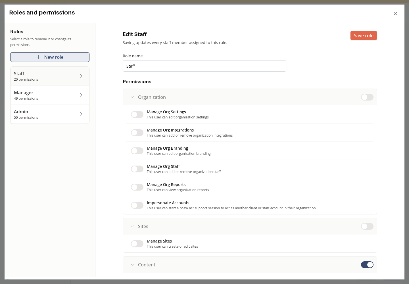Enable Manage Org Integrations permission
This screenshot has width=409, height=284.
pyautogui.click(x=137, y=133)
